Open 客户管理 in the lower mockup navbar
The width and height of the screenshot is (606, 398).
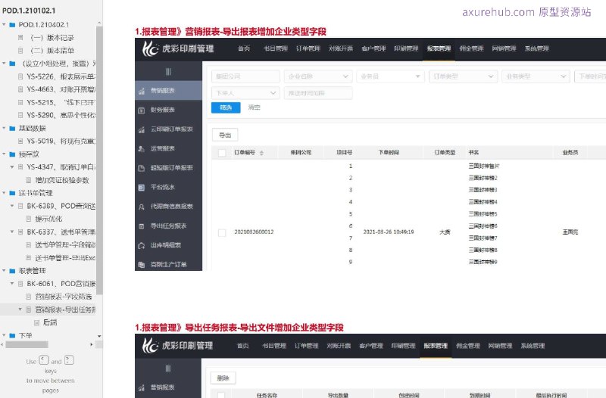point(371,346)
